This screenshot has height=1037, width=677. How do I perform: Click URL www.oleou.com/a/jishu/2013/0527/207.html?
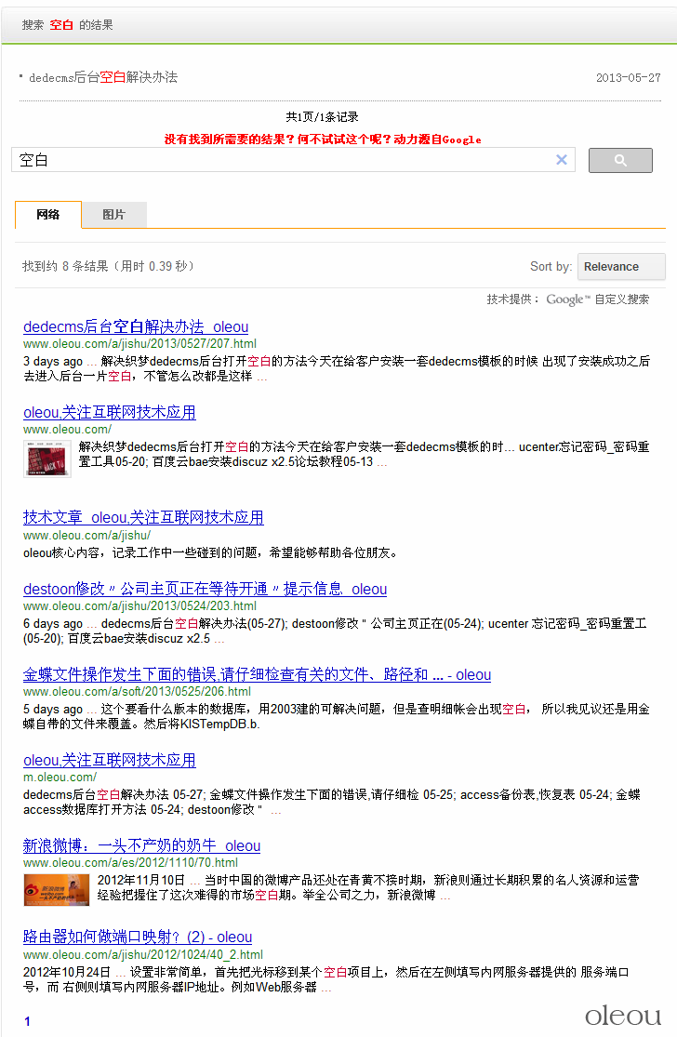[x=139, y=344]
